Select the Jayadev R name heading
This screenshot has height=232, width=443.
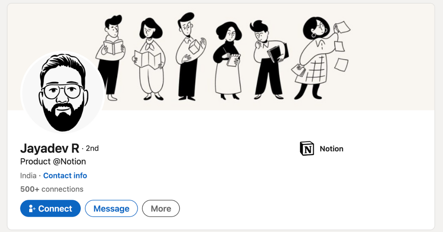[50, 149]
